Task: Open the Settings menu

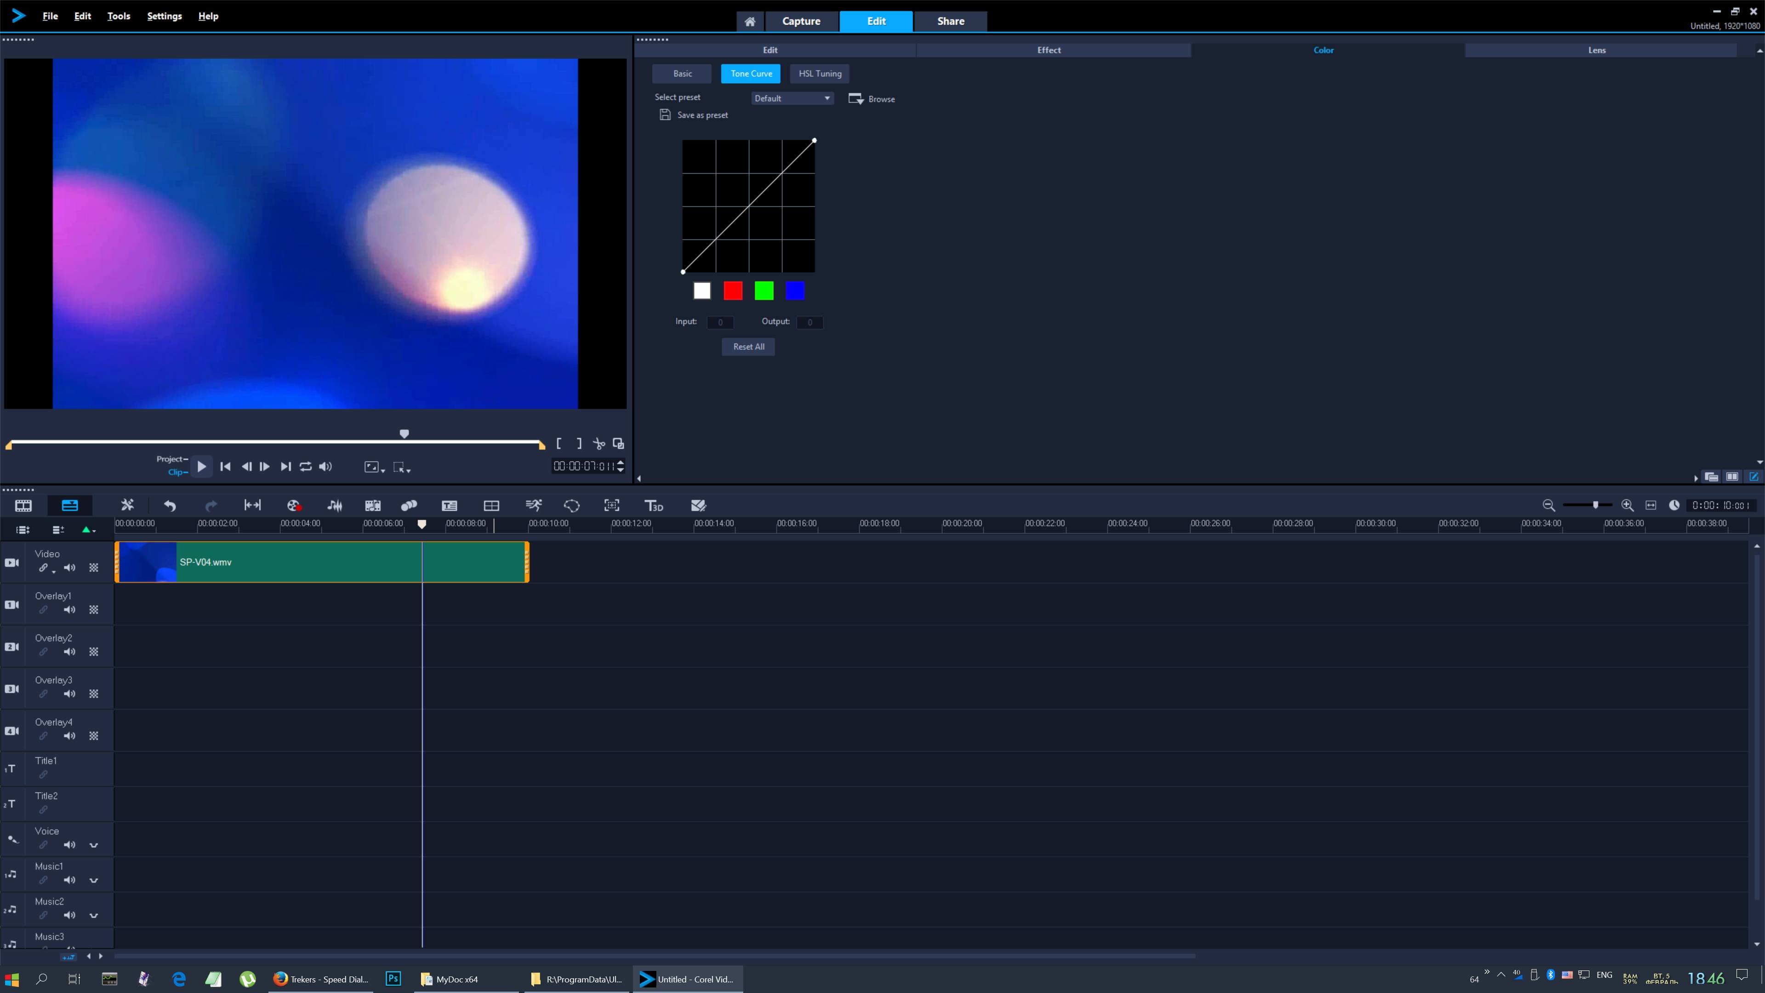Action: [x=165, y=16]
